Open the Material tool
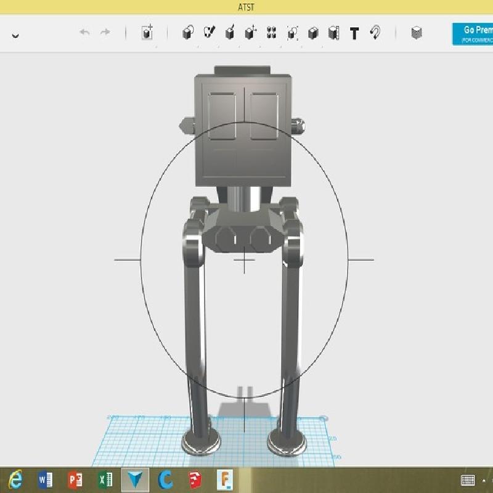 [417, 33]
